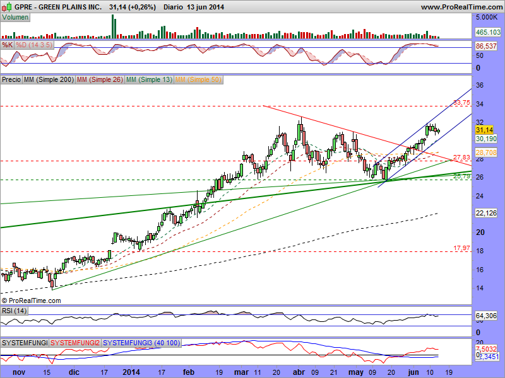Visit the www.ProRealTime.com link
505x378 pixels.
pos(461,7)
